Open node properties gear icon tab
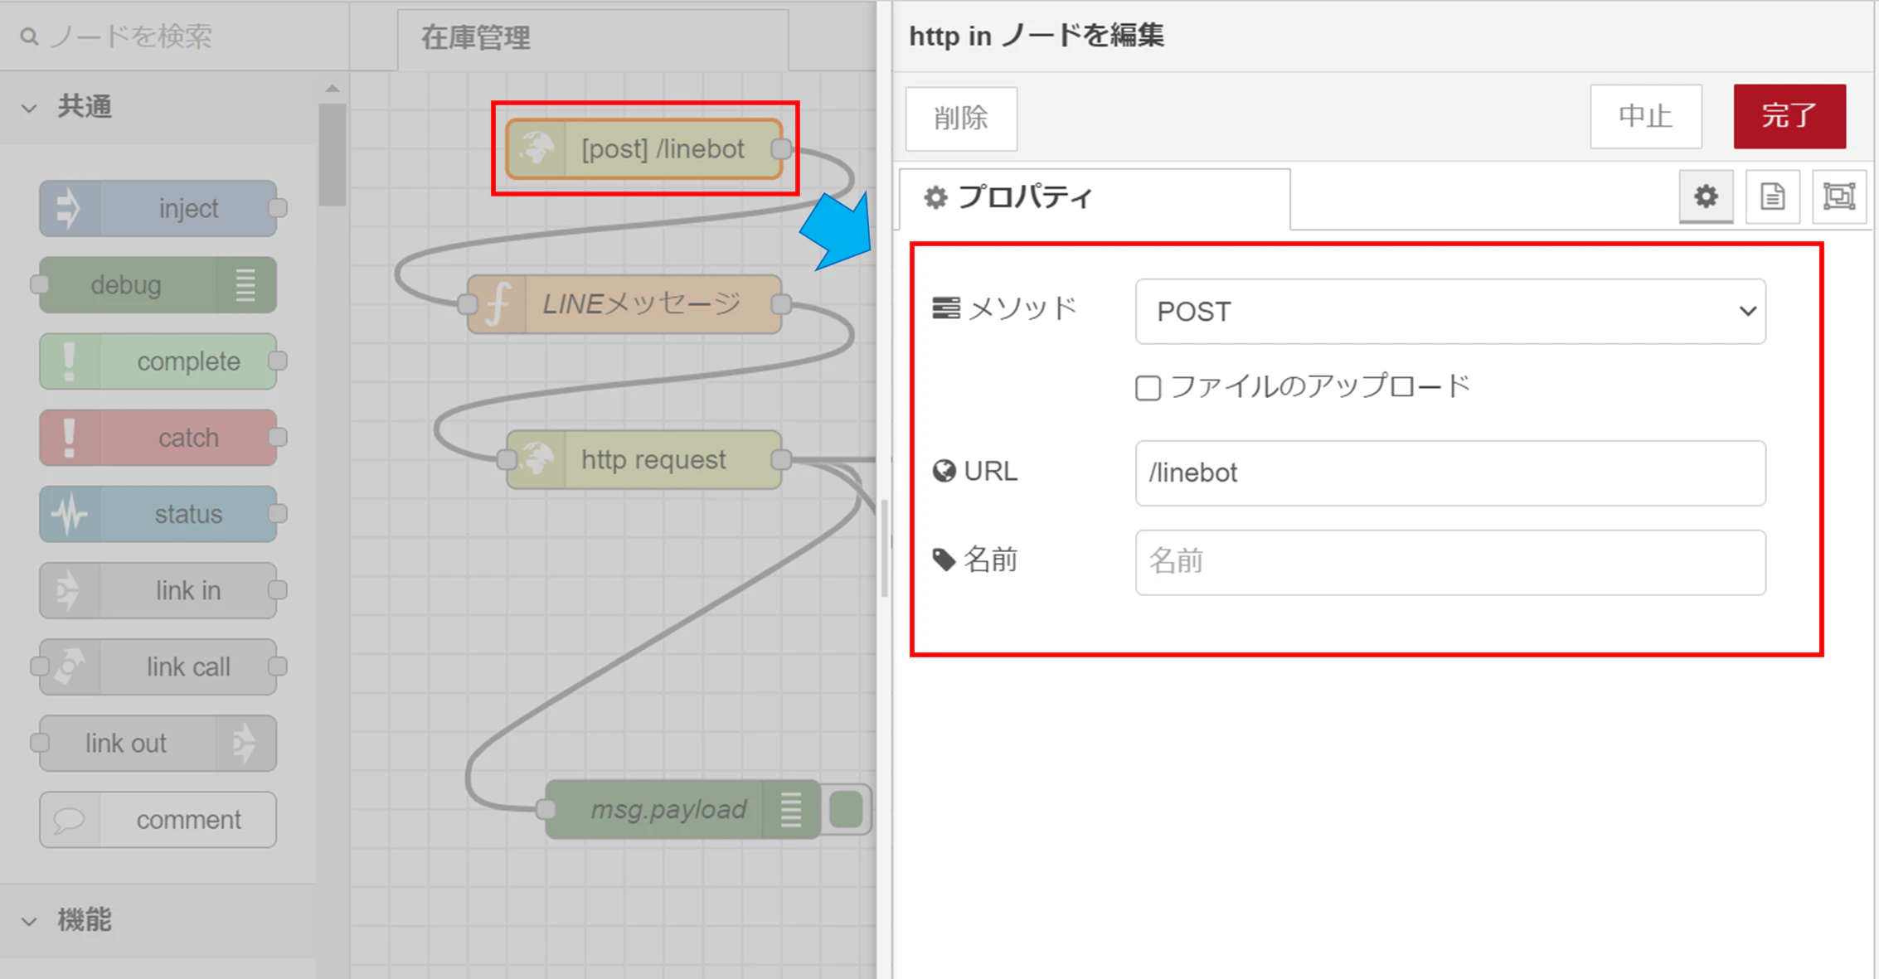The height and width of the screenshot is (979, 1879). (1706, 196)
